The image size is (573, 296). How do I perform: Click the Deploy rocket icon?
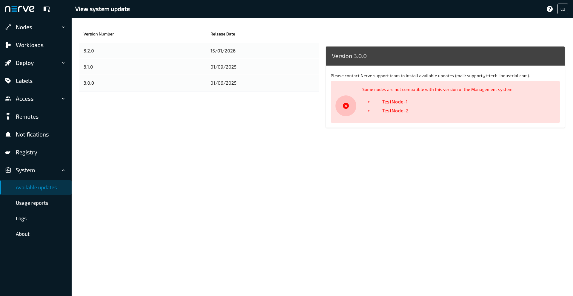pyautogui.click(x=8, y=63)
